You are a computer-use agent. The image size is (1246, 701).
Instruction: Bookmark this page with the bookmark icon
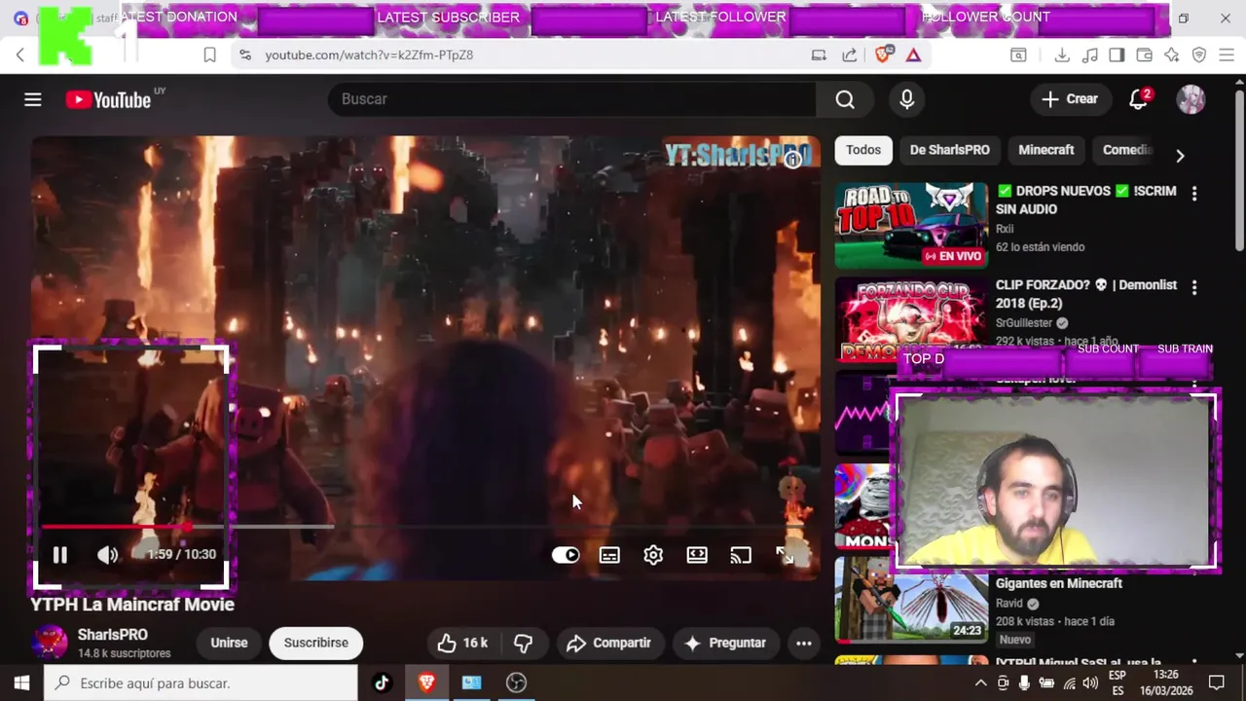tap(209, 55)
